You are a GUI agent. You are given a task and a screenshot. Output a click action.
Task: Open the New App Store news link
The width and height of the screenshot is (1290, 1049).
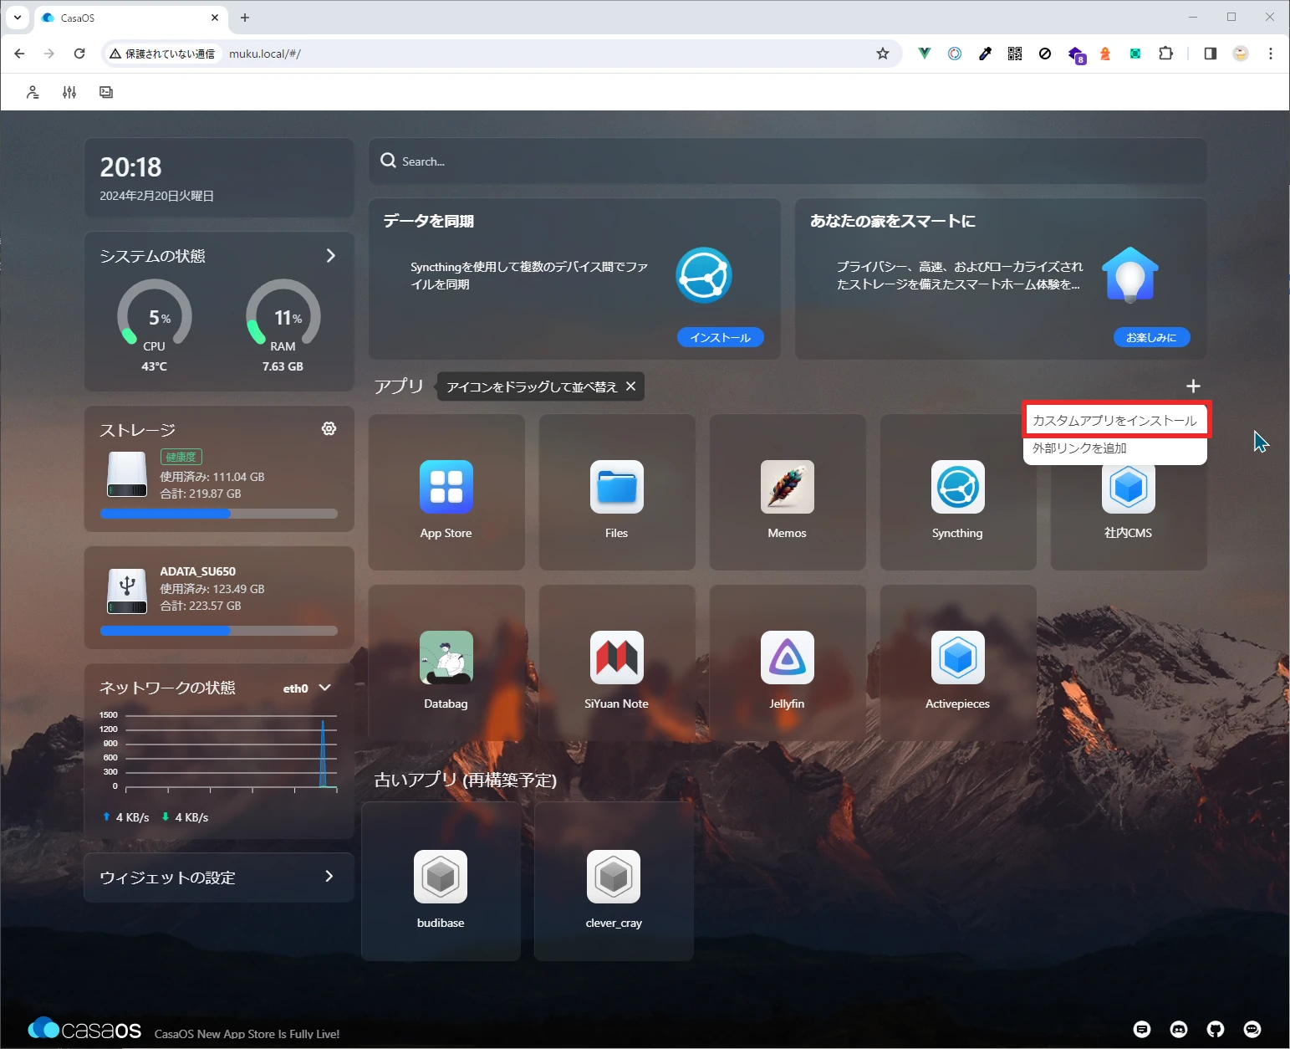point(247,1034)
